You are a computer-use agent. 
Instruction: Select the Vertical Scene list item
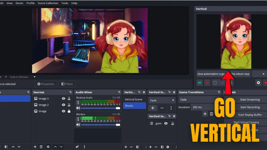133,99
